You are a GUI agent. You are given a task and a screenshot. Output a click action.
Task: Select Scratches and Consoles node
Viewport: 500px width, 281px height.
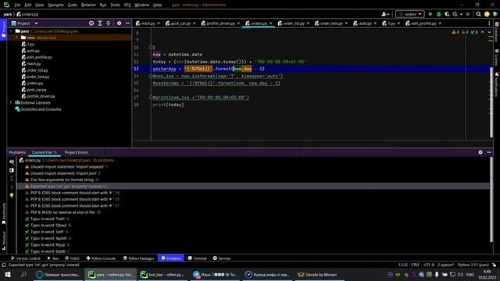41,109
